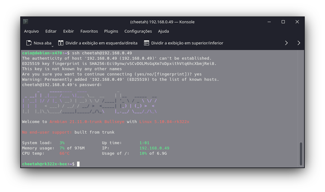Click Dividir a exibição em esquerda/direita
This screenshot has width=325, height=192.
pyautogui.click(x=98, y=43)
